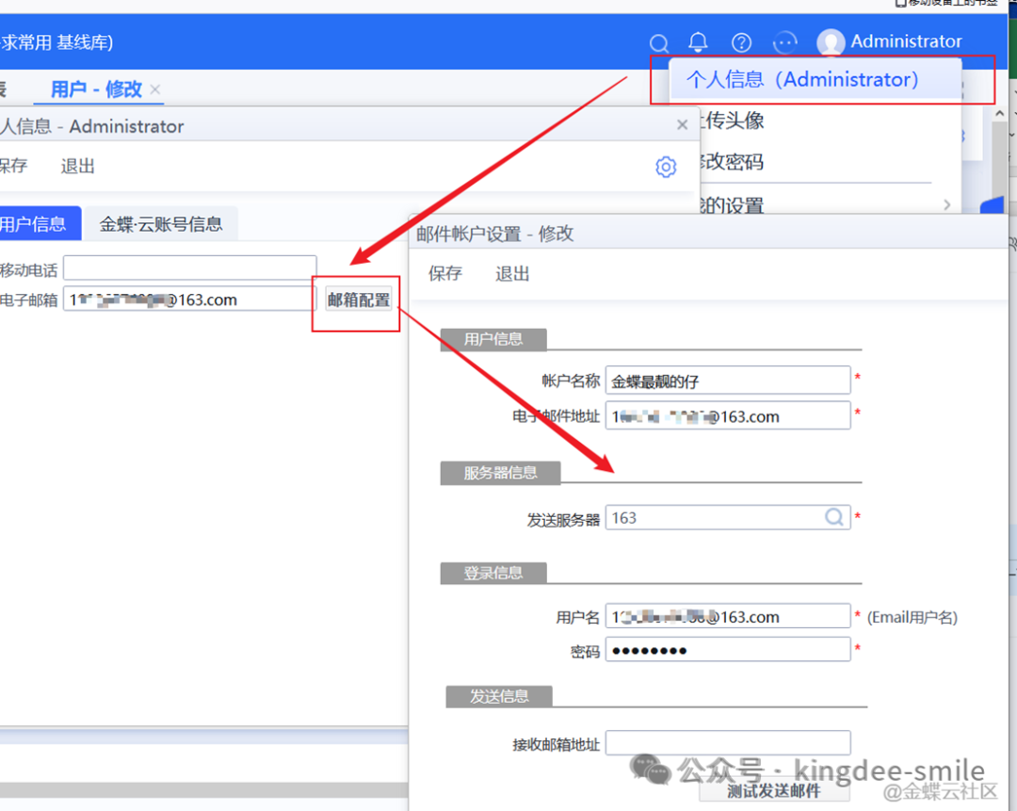1017x811 pixels.
Task: Expand the 我的设置 submenu arrow
Action: (946, 204)
